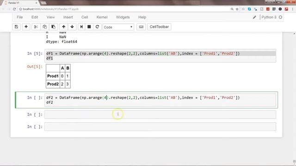The height and width of the screenshot is (166, 296).
Task: Restart the kernel circular arrow icon
Action: tap(97, 27)
